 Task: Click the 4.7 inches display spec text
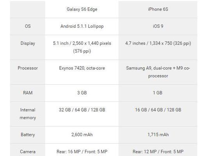[x=158, y=43]
